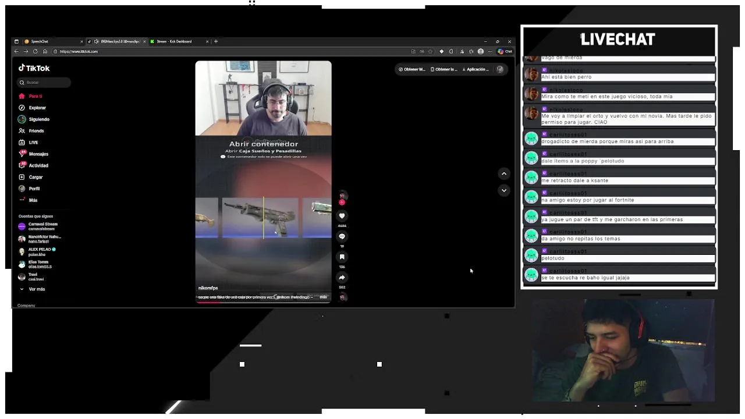Open browser profile avatar
Viewport: 745px width, 419px height.
[x=480, y=51]
